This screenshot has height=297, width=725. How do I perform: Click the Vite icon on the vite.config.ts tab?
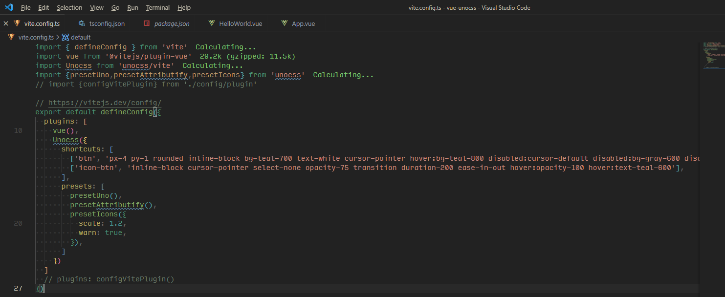pyautogui.click(x=17, y=23)
